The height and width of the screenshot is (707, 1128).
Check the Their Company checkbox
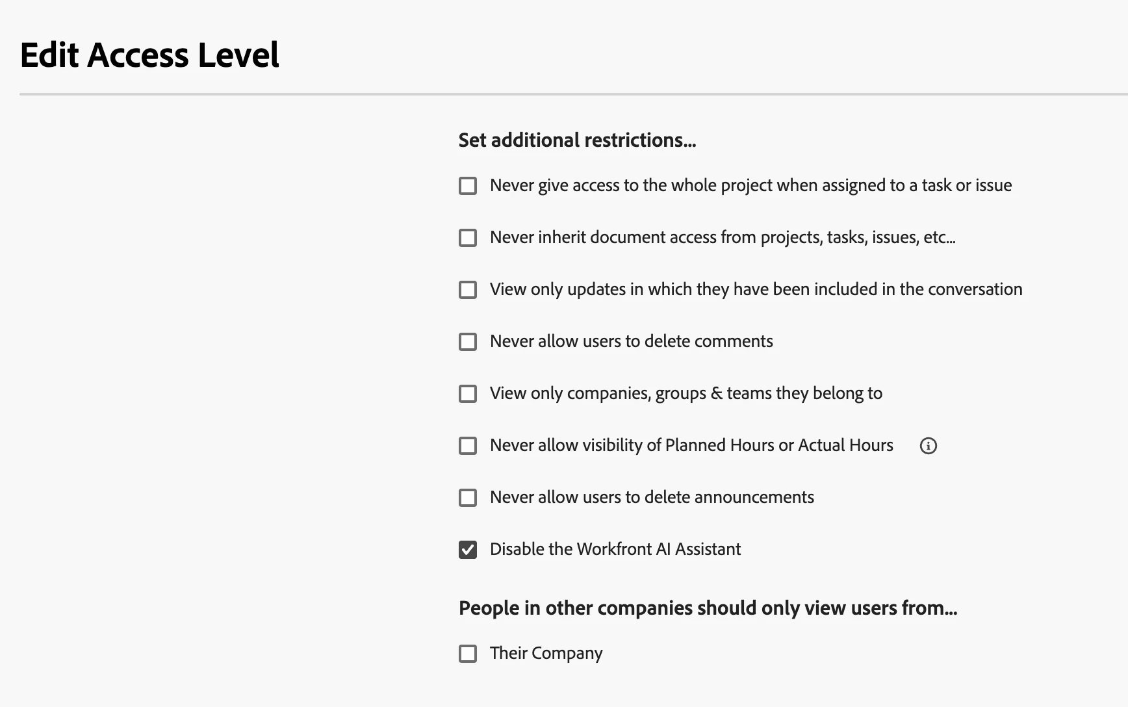tap(468, 654)
